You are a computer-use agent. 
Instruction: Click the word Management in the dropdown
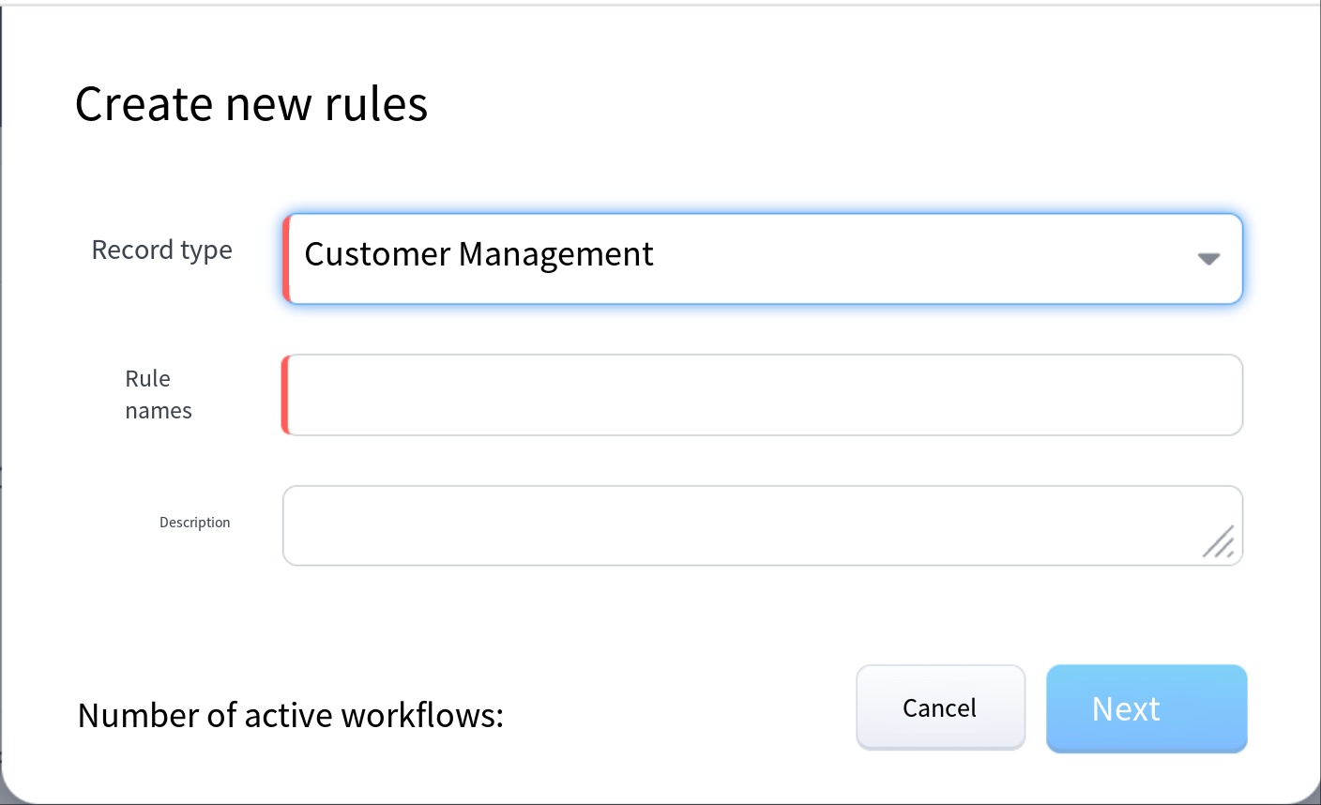click(555, 254)
